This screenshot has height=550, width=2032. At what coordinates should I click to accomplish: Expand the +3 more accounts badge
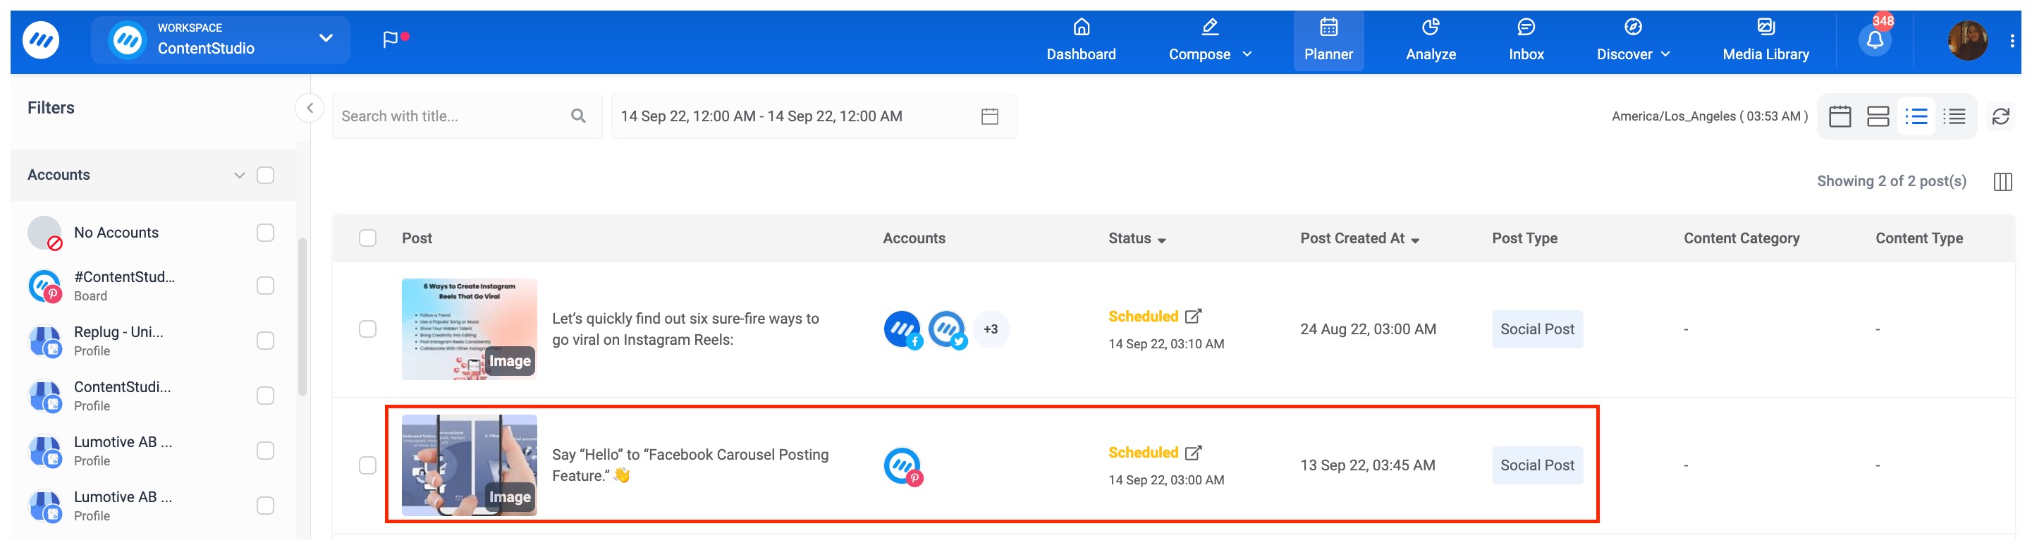tap(991, 330)
